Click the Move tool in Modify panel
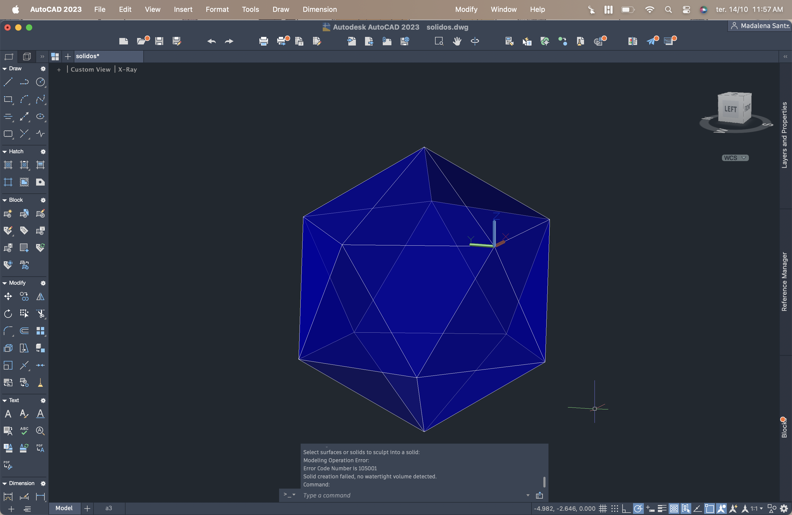This screenshot has height=515, width=792. click(x=8, y=296)
